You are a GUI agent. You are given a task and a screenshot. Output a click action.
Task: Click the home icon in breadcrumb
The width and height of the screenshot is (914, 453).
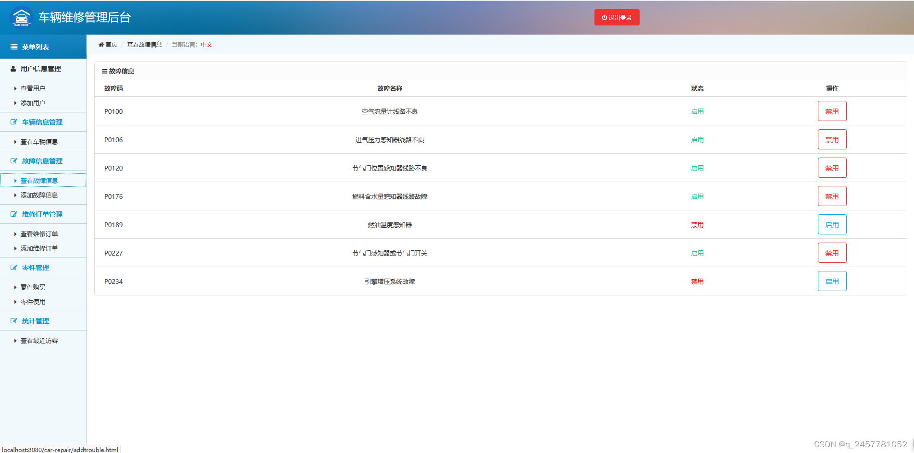(x=101, y=45)
